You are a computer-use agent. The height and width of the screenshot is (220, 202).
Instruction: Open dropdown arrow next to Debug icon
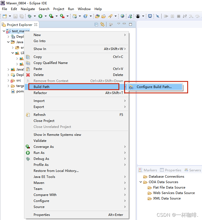[x=35, y=16]
